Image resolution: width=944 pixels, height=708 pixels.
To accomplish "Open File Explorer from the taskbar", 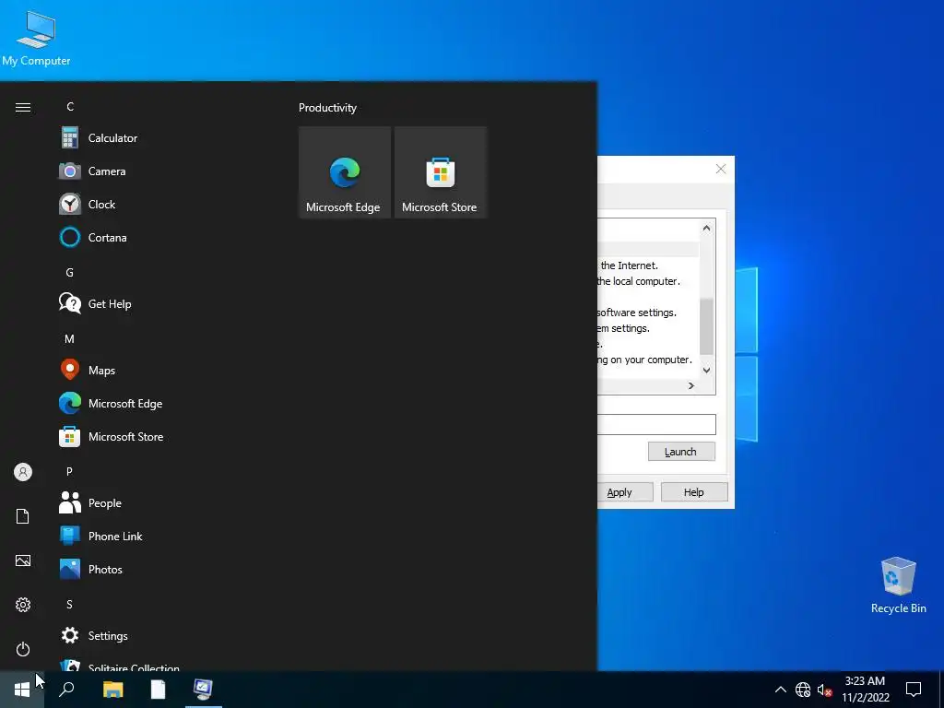I will (x=112, y=690).
